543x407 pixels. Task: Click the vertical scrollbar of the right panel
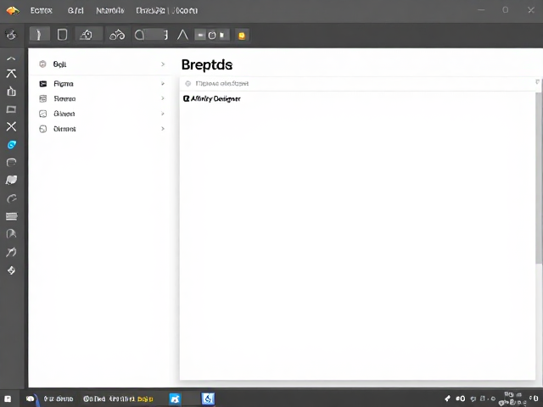(x=539, y=177)
